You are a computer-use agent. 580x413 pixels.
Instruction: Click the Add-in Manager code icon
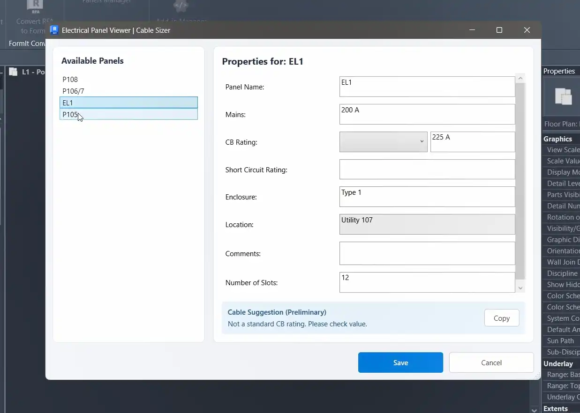[x=181, y=7]
